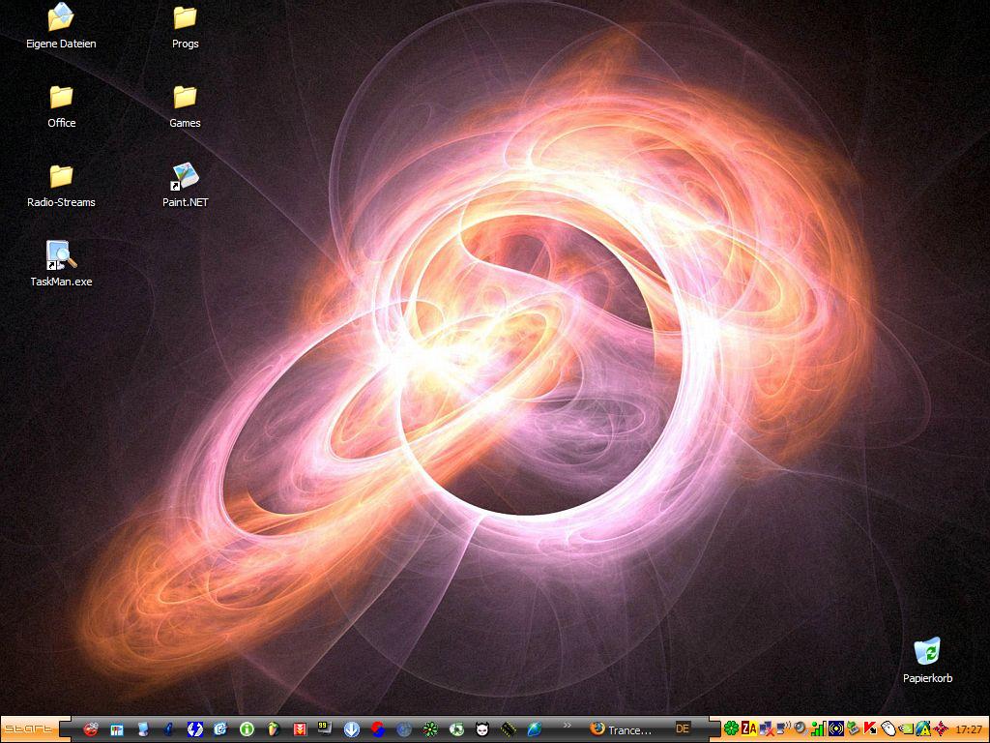Open the DE language bar selector

[683, 728]
